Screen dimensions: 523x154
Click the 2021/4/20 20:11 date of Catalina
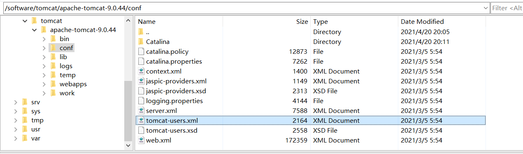(425, 42)
